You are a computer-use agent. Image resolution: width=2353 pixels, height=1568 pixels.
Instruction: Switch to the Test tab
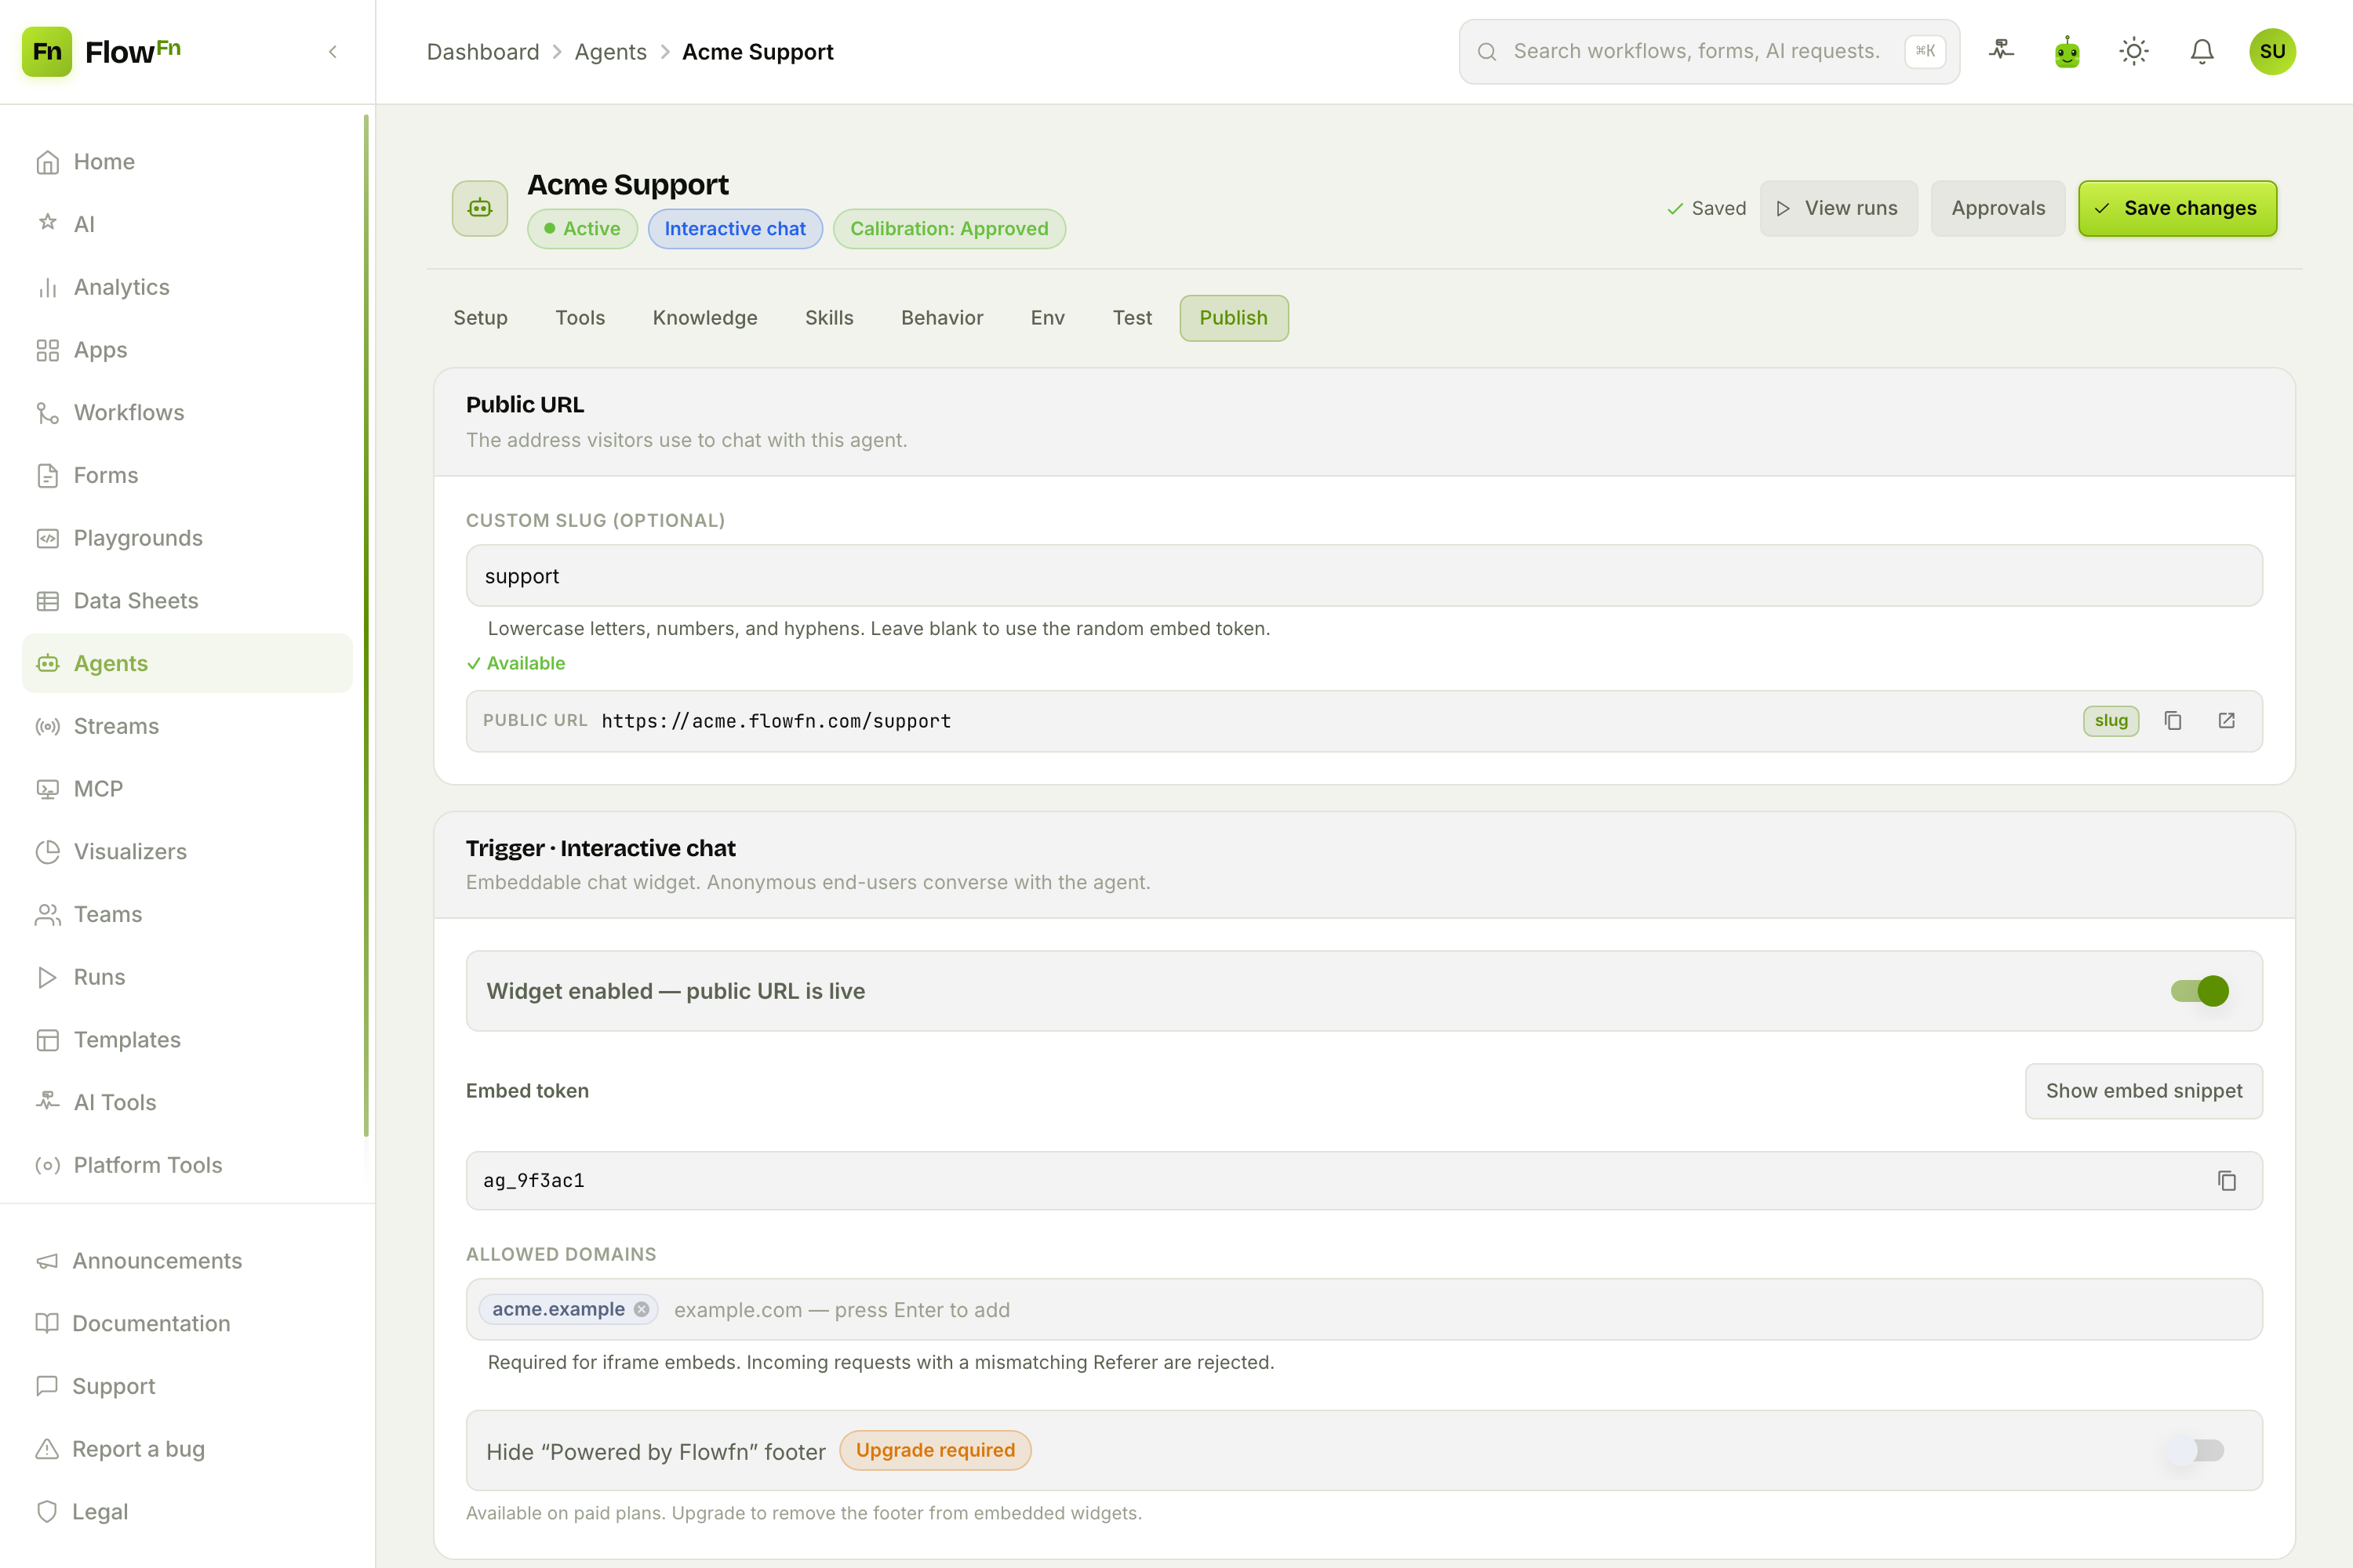1133,318
